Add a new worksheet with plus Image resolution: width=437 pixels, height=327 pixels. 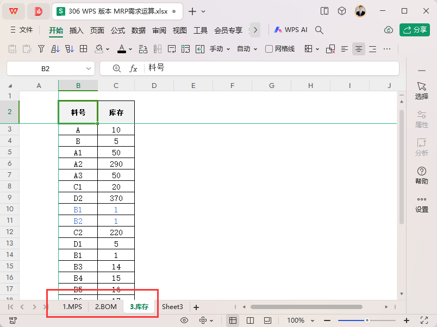tap(196, 307)
